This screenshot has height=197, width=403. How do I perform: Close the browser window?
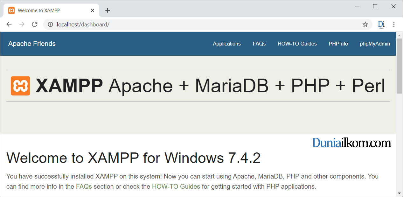[x=393, y=6]
